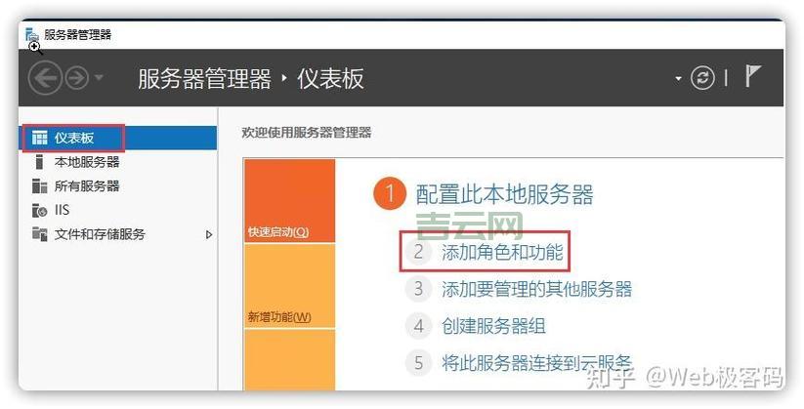The height and width of the screenshot is (409, 804).
Task: Select 仪表板 in the sidebar
Action: pos(118,138)
